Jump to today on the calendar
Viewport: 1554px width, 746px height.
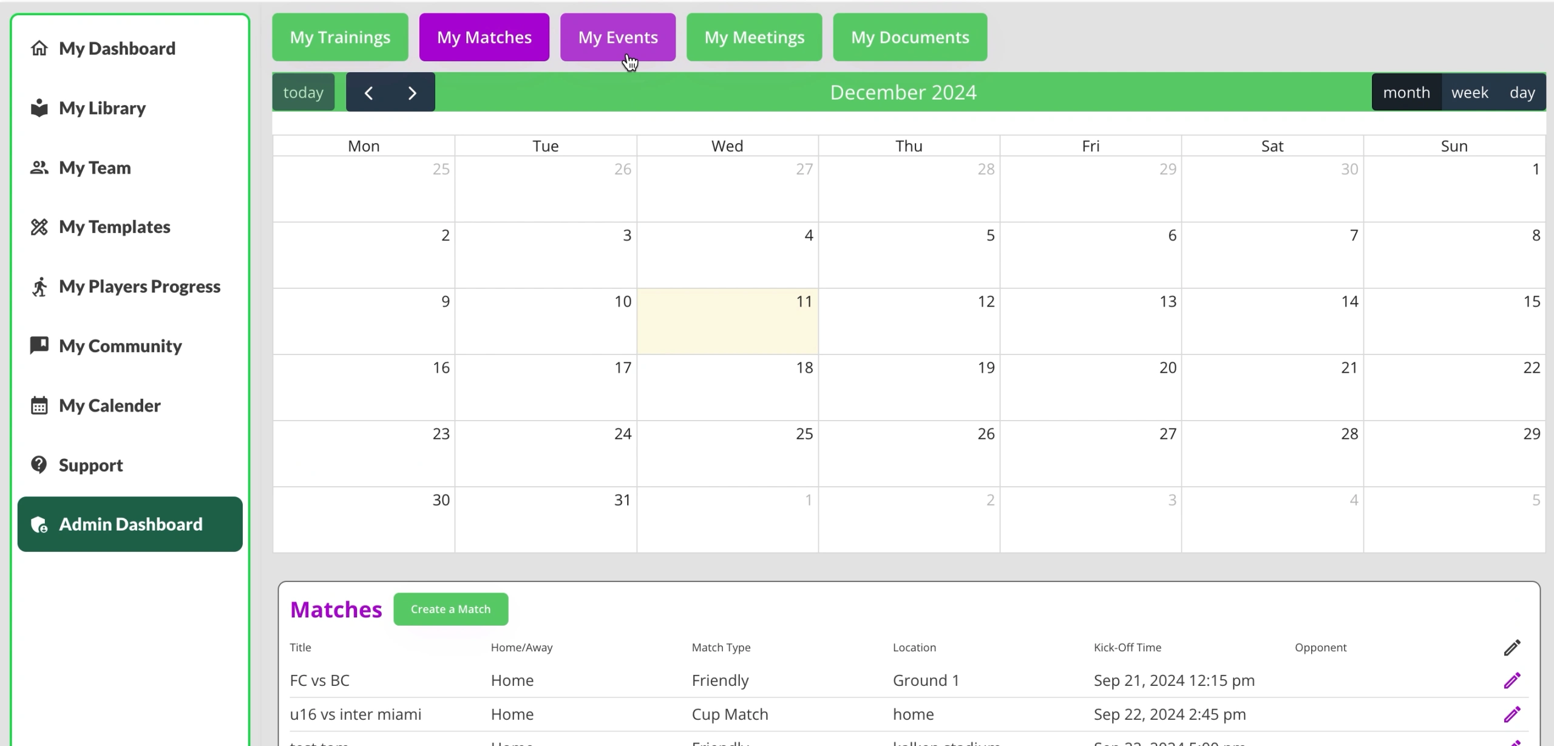pyautogui.click(x=303, y=92)
